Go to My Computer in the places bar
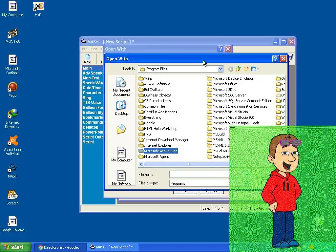 click(121, 155)
